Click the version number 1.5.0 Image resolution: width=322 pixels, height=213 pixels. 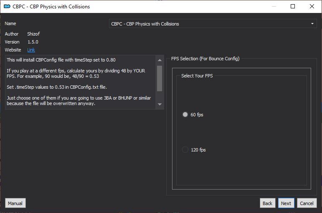pyautogui.click(x=33, y=42)
